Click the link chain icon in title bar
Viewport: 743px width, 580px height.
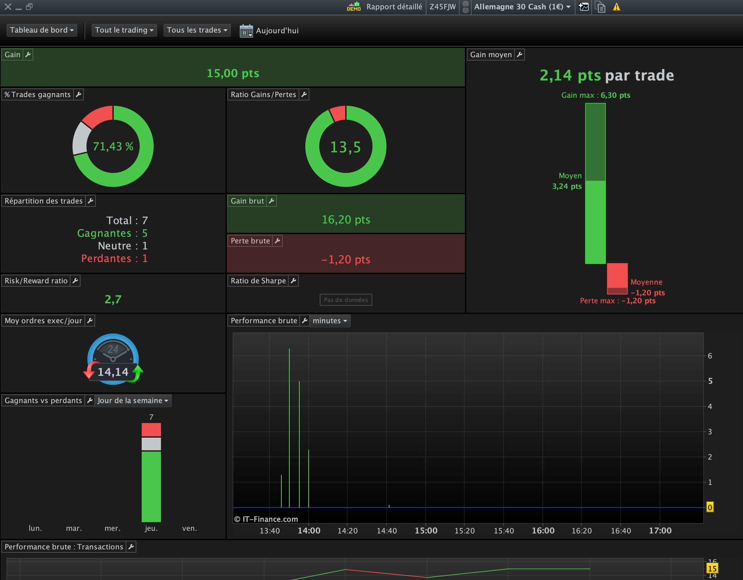pyautogui.click(x=465, y=7)
